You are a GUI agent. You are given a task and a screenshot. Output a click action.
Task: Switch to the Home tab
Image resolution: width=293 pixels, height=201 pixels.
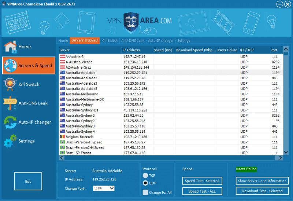63,41
